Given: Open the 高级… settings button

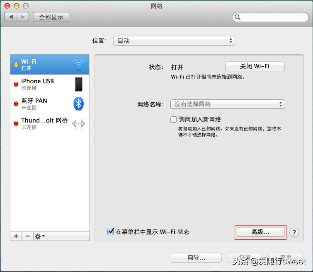Looking at the screenshot, I should pos(260,232).
